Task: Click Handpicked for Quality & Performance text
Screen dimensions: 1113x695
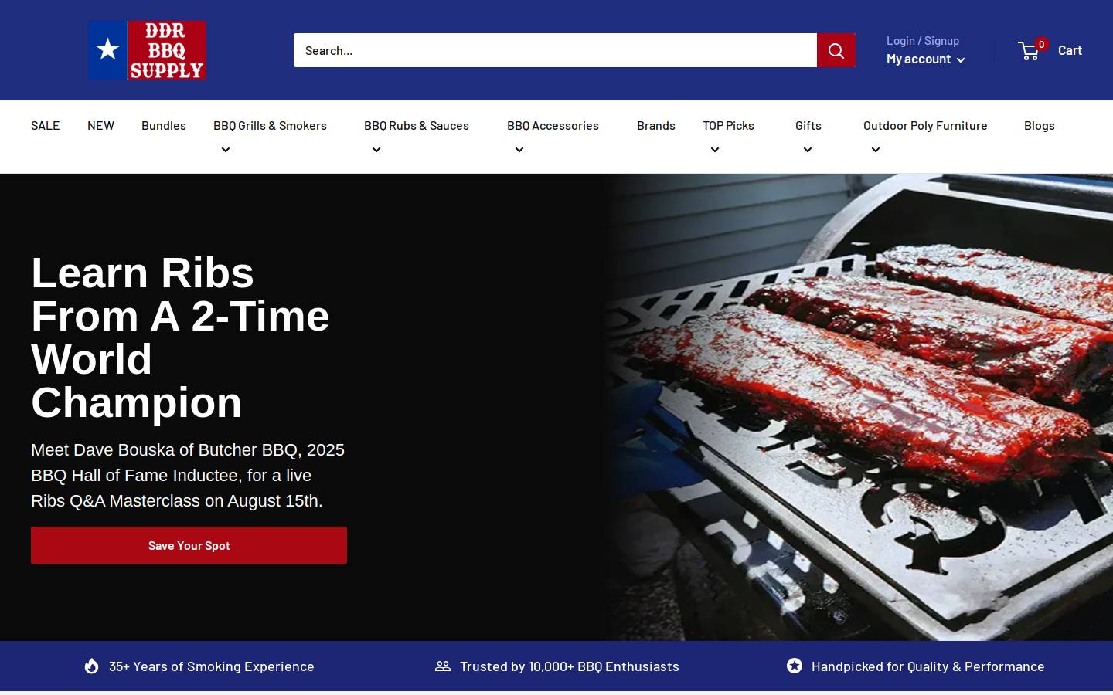Action: pos(928,666)
